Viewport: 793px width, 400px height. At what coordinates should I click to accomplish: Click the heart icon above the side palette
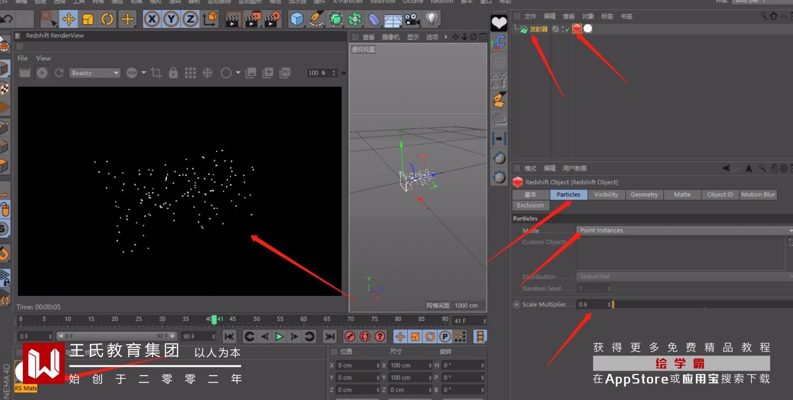click(x=499, y=23)
